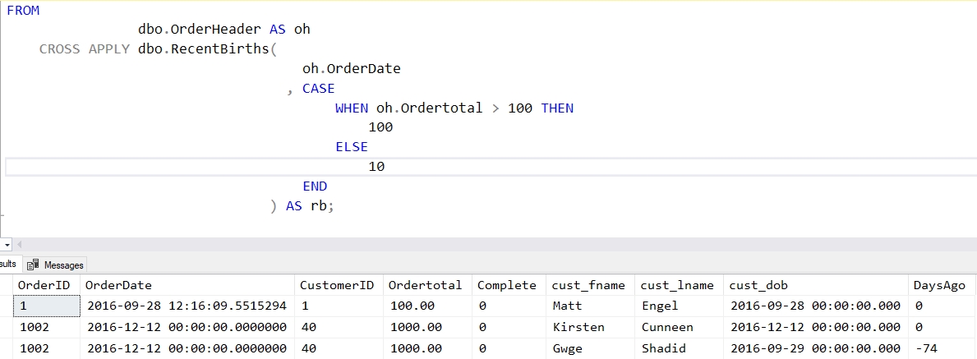Click the THEN keyword in the query
977x359 pixels.
tap(557, 108)
